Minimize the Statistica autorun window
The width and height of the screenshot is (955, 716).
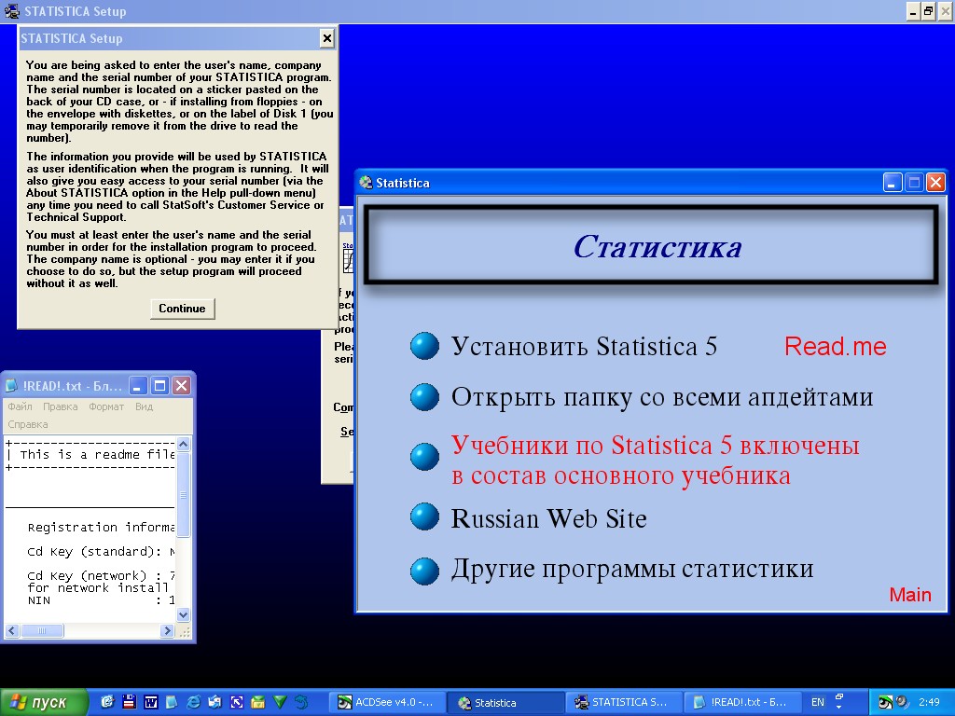tap(893, 183)
